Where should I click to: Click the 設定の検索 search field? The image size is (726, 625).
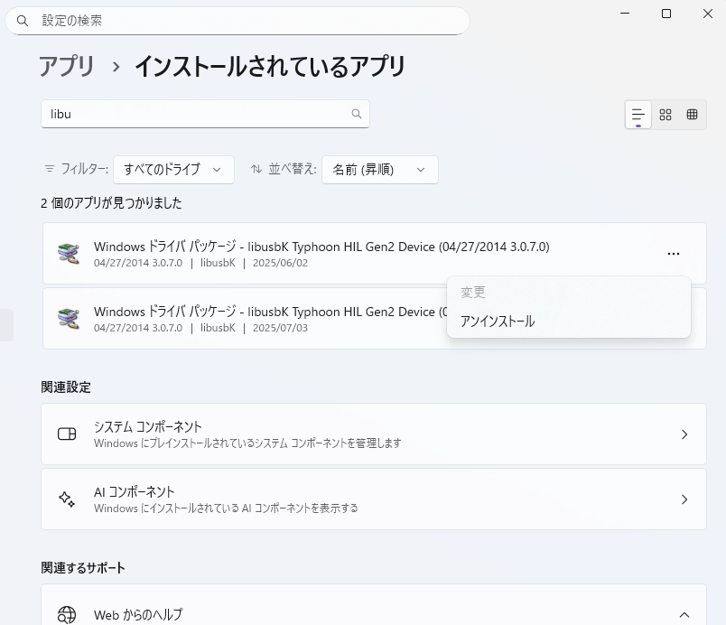coord(237,20)
